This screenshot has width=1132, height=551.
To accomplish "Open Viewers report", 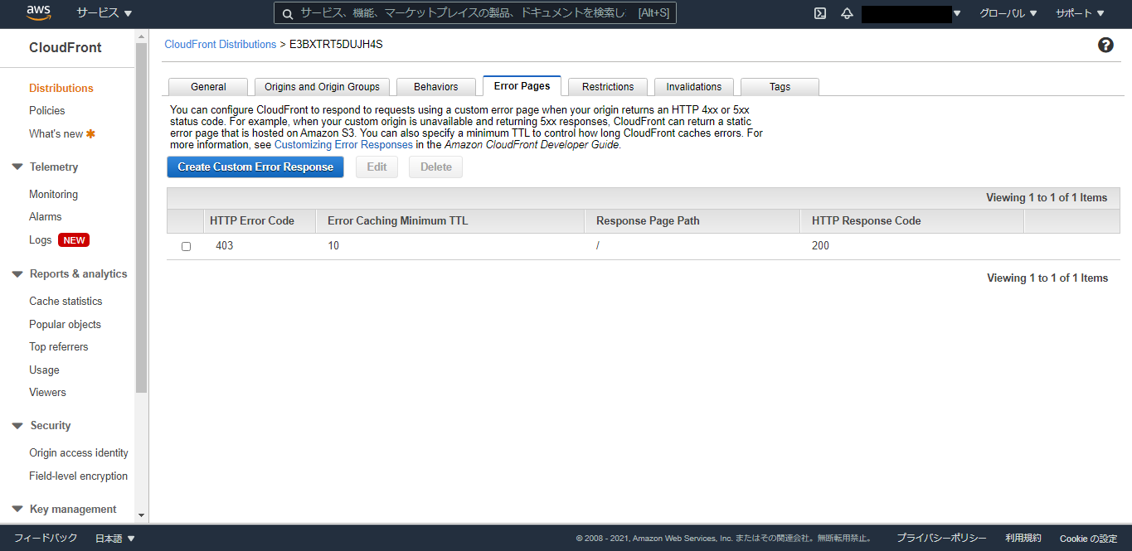I will point(47,392).
